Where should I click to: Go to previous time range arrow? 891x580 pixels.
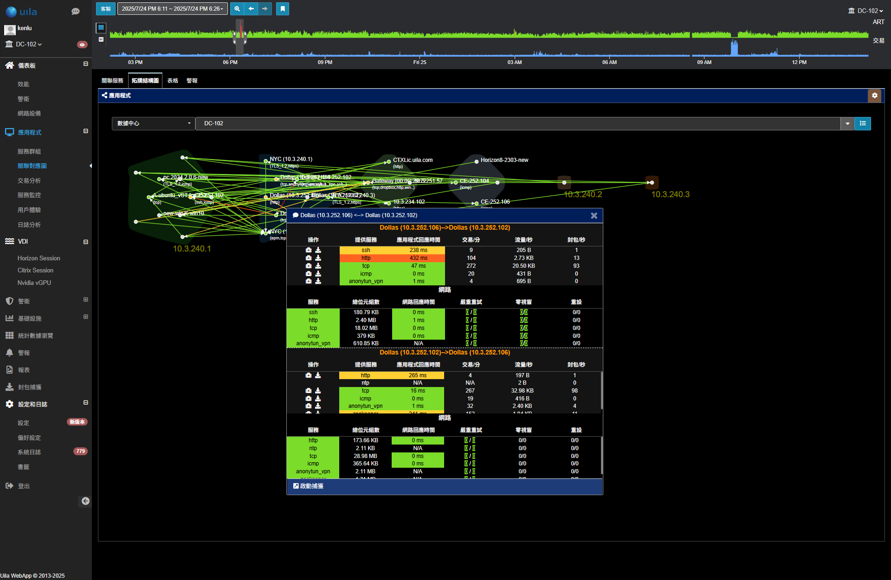coord(251,9)
